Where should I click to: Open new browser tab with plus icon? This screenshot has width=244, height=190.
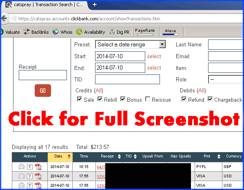(94, 4)
